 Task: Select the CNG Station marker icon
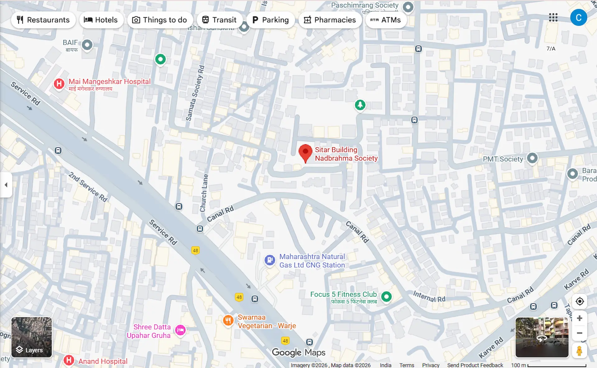point(270,260)
